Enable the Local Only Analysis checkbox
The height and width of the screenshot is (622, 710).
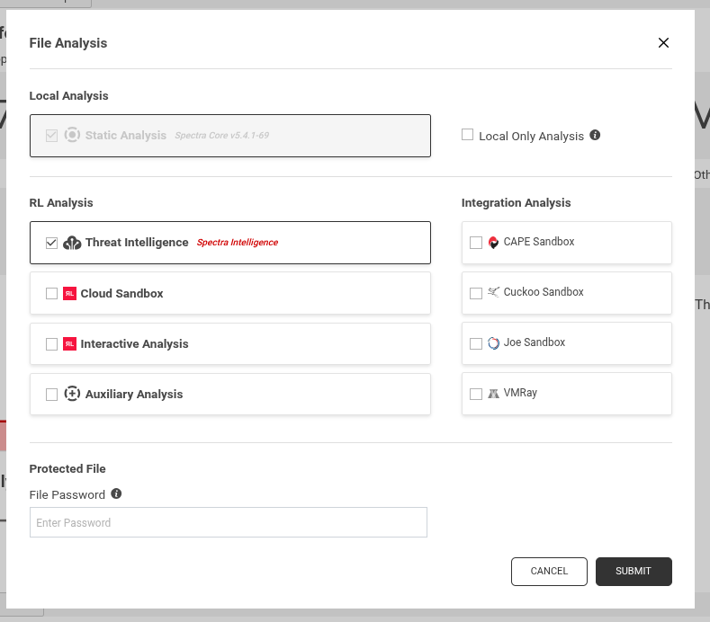[467, 134]
